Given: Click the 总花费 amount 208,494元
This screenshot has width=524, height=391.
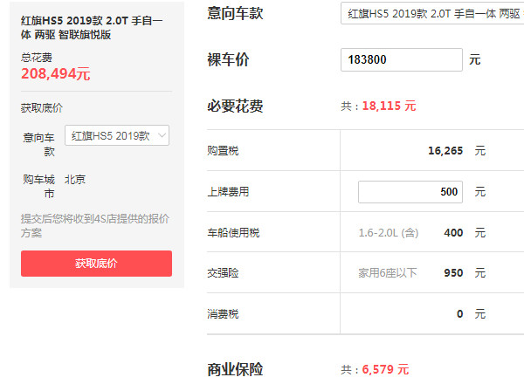Looking at the screenshot, I should tap(56, 74).
